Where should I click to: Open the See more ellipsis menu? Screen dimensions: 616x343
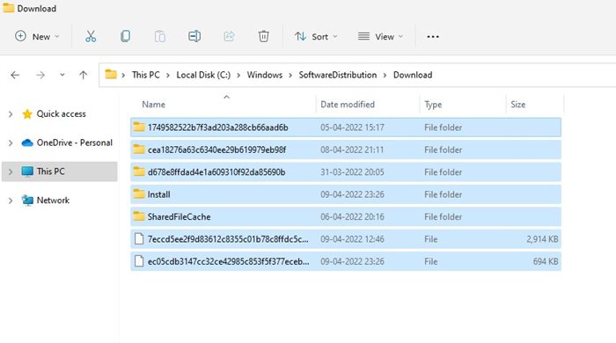coord(433,36)
